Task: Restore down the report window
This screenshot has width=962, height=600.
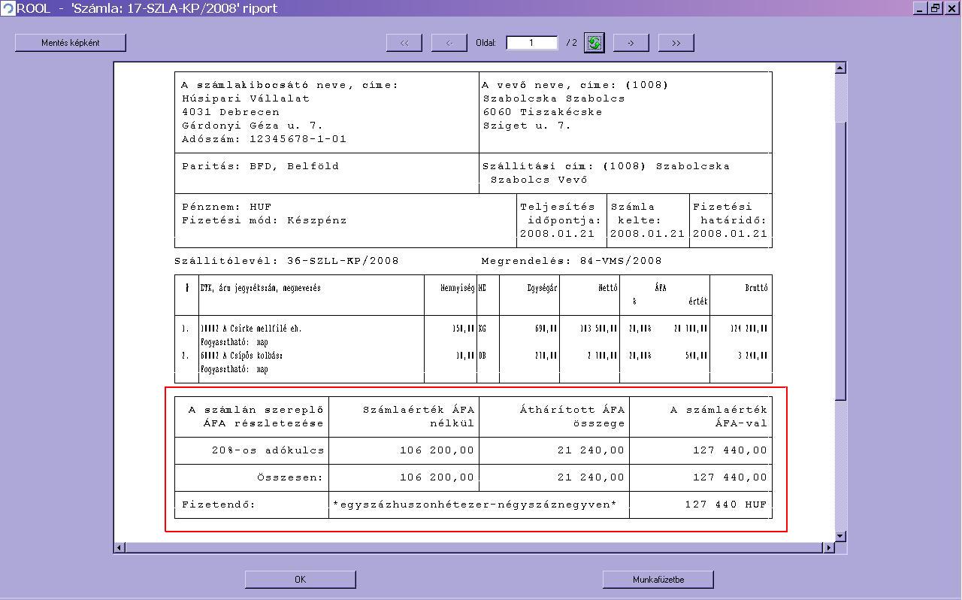Action: [936, 8]
